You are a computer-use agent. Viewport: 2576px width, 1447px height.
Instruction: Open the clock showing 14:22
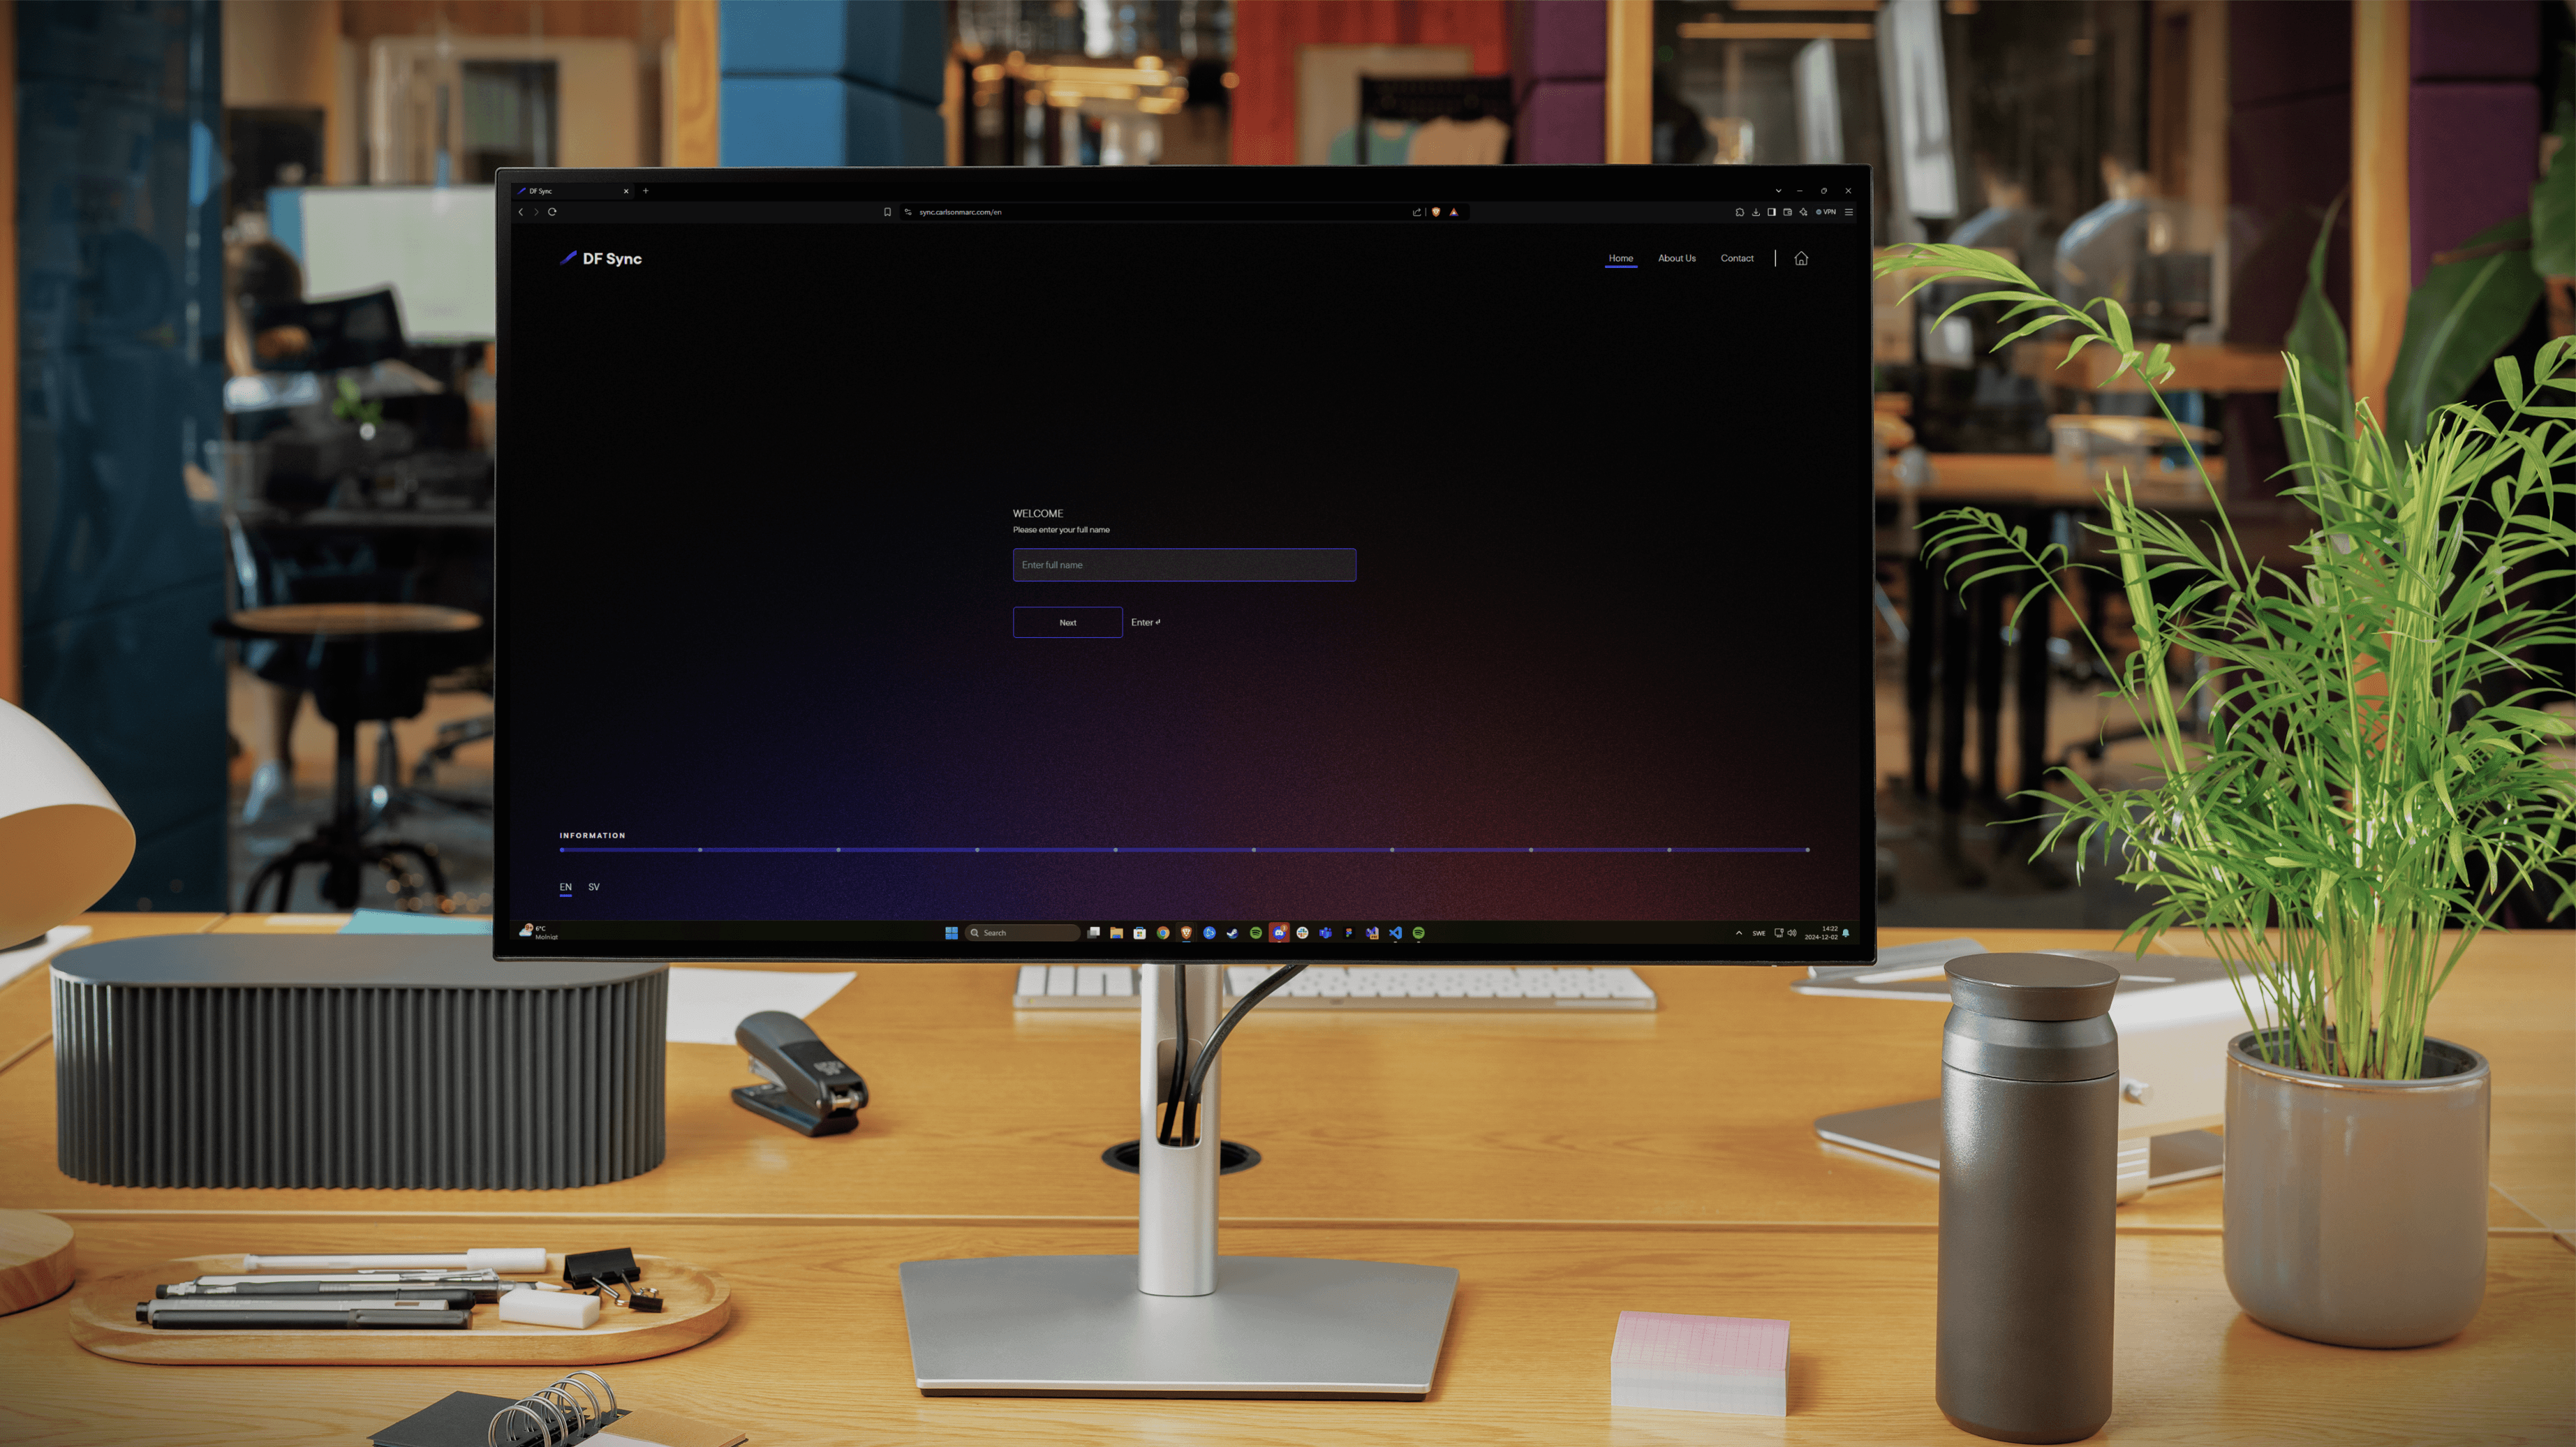pyautogui.click(x=1821, y=933)
